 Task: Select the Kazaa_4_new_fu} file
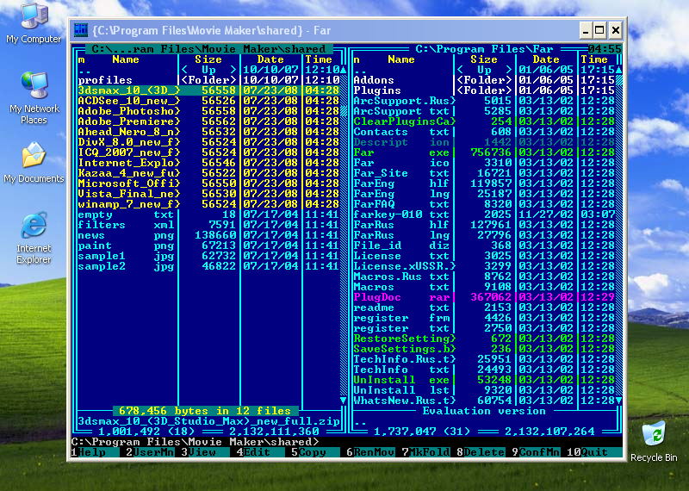208,173
